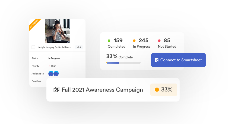Click the orange 33% campaign progress badge
The image size is (228, 124).
click(x=164, y=90)
